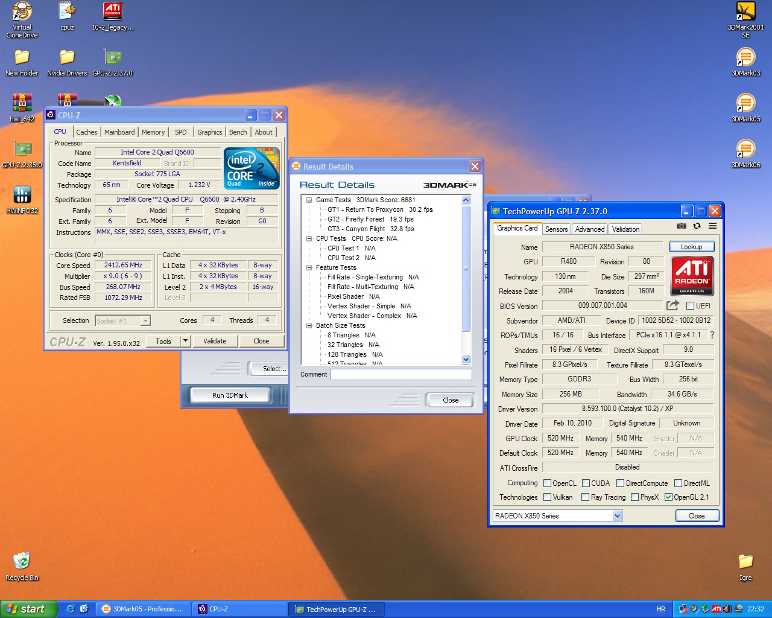Open the Recycle Bin icon
The width and height of the screenshot is (772, 618).
[22, 561]
